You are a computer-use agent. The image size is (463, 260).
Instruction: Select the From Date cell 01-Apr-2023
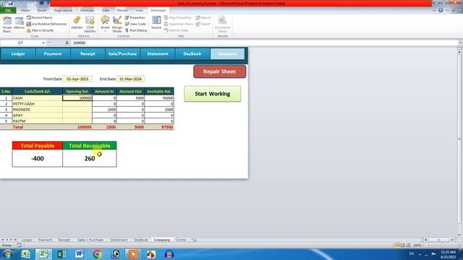[x=77, y=79]
